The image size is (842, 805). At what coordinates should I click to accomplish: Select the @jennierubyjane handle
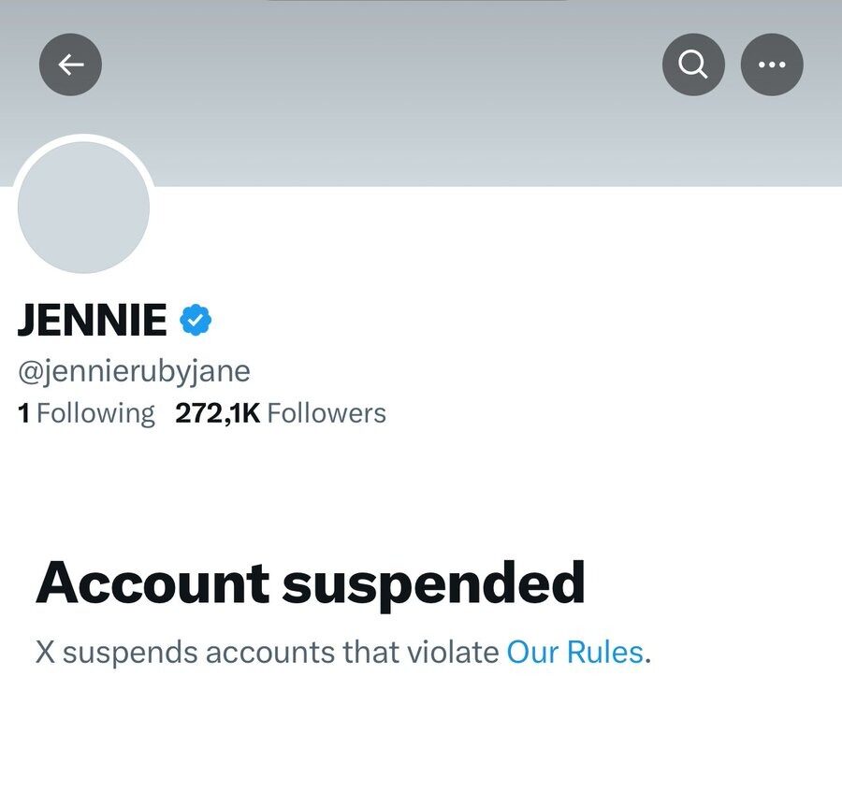tap(134, 371)
